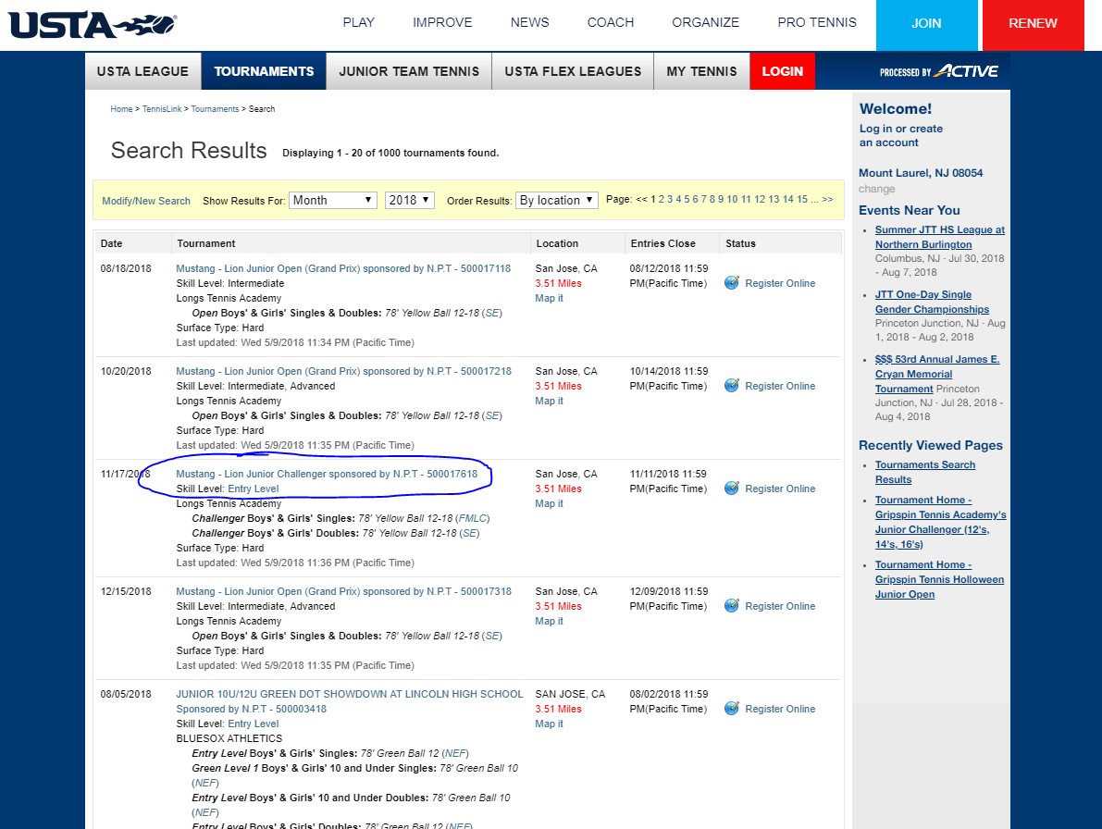Open the 2018 year dropdown

click(x=410, y=200)
